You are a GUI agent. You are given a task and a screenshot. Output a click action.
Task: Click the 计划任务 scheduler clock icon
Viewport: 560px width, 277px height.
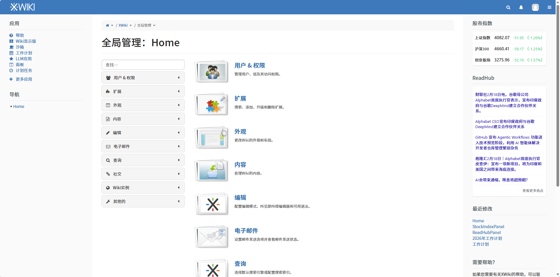[x=11, y=70]
